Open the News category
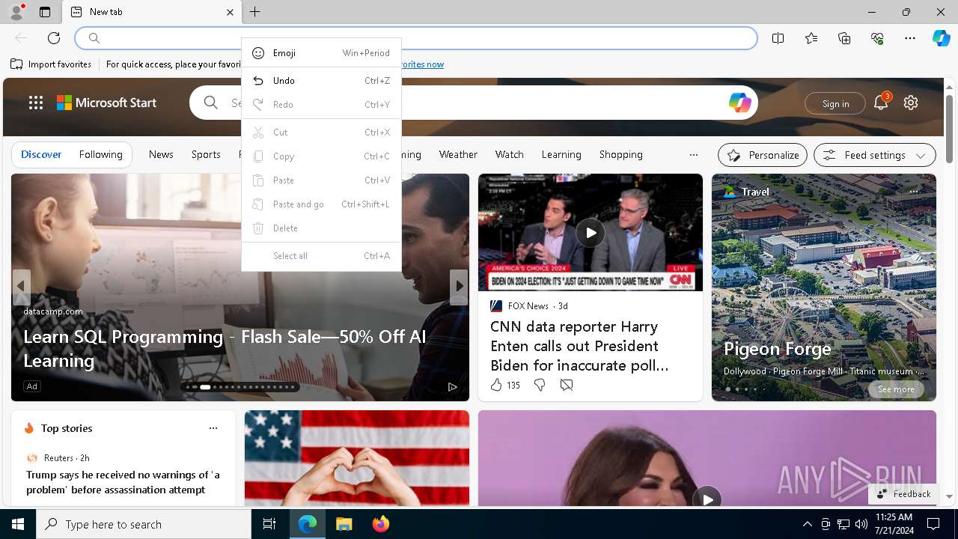958x539 pixels. [x=161, y=154]
